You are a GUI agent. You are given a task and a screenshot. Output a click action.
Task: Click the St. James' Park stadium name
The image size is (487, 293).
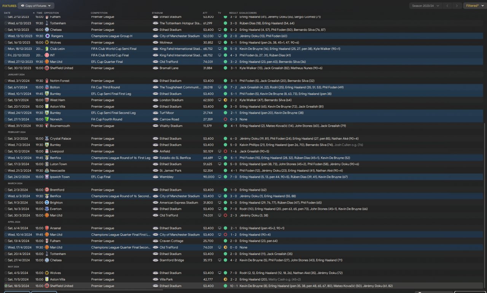[170, 170]
